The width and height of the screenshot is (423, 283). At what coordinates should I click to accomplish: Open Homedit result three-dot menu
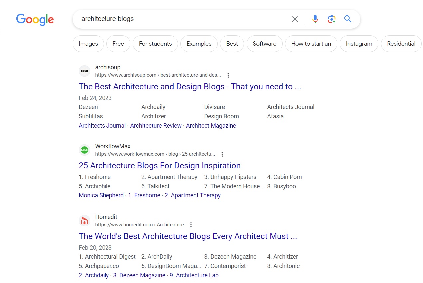(x=191, y=225)
